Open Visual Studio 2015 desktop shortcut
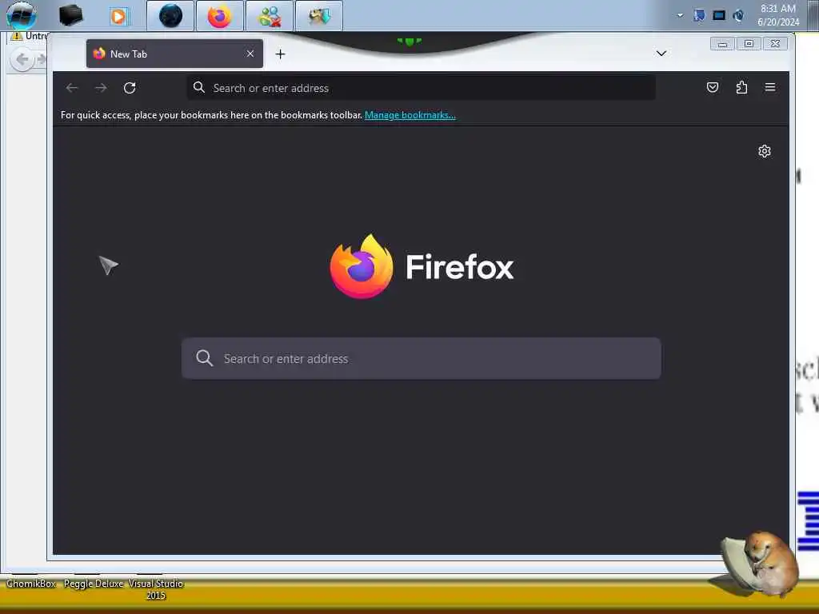819x614 pixels. (156, 589)
